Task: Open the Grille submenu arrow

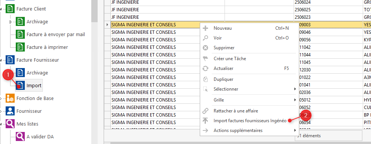Action: point(295,100)
